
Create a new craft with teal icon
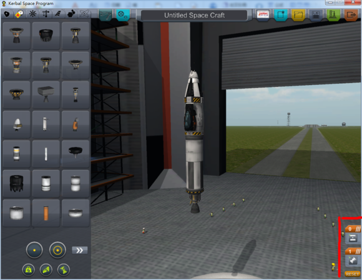click(281, 15)
